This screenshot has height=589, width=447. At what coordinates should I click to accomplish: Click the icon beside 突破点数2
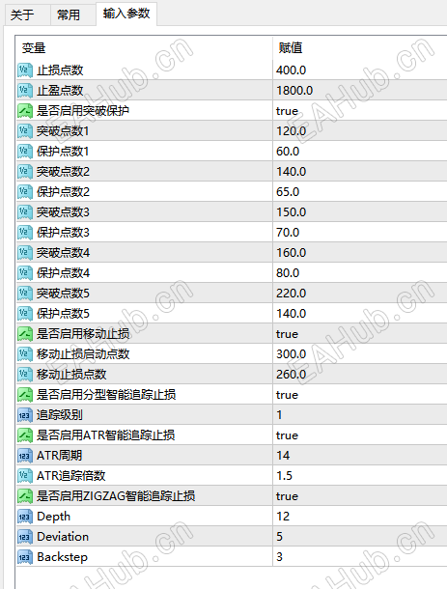pos(25,172)
